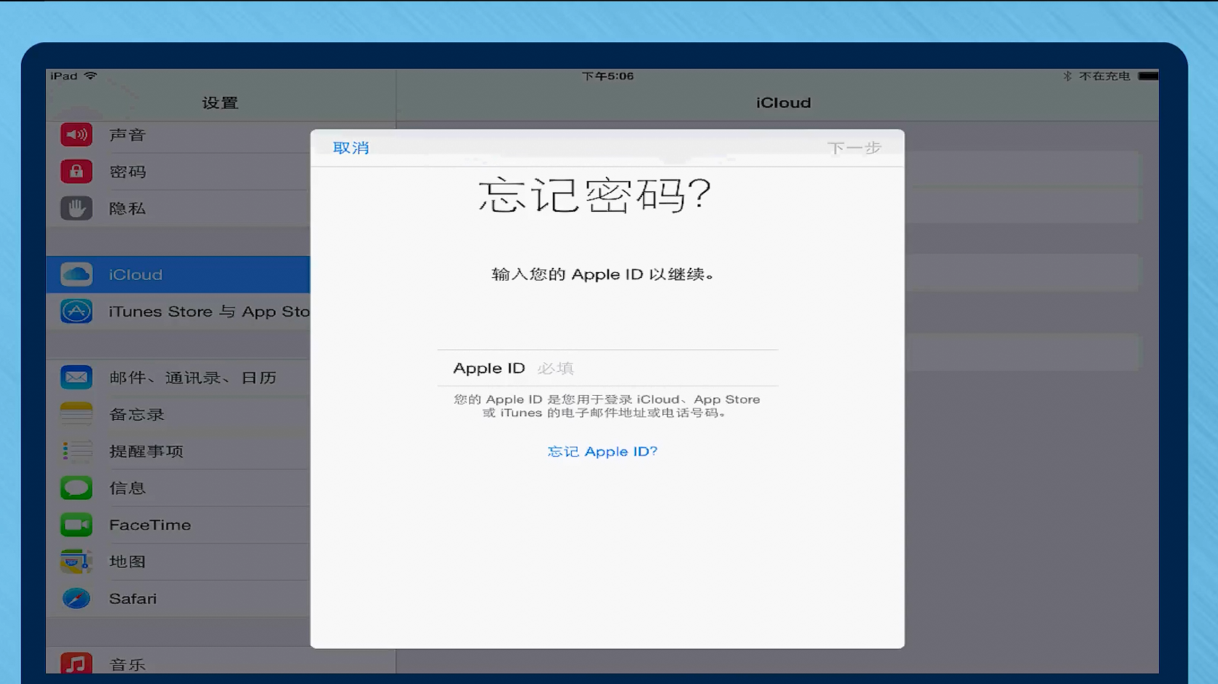Tap the 设置 sidebar title

point(220,103)
